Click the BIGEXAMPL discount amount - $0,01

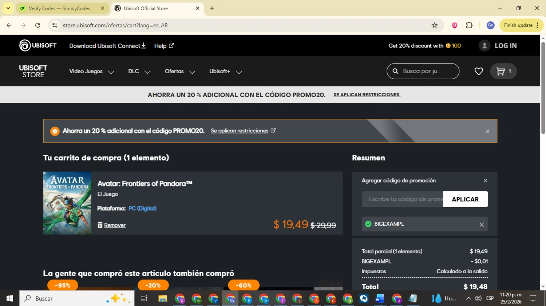pos(479,261)
